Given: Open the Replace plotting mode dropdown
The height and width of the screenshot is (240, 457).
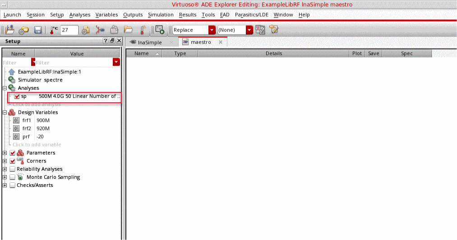Looking at the screenshot, I should 212,30.
